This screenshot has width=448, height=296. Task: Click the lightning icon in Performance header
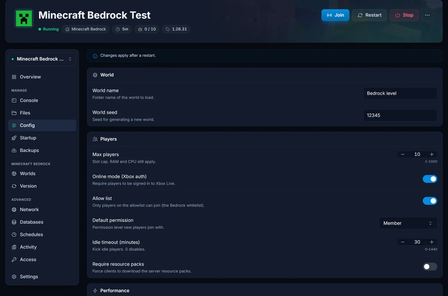(x=95, y=291)
